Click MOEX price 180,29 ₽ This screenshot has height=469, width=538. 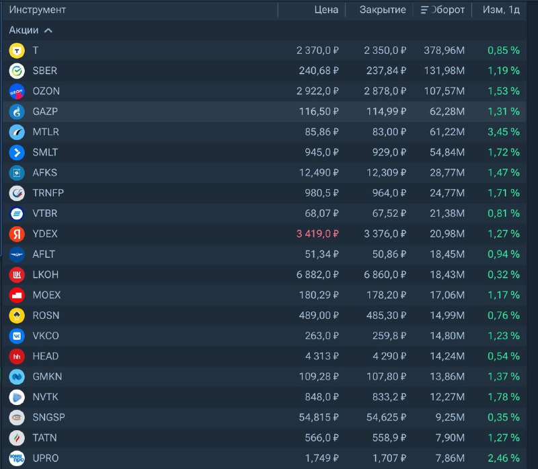click(x=319, y=295)
